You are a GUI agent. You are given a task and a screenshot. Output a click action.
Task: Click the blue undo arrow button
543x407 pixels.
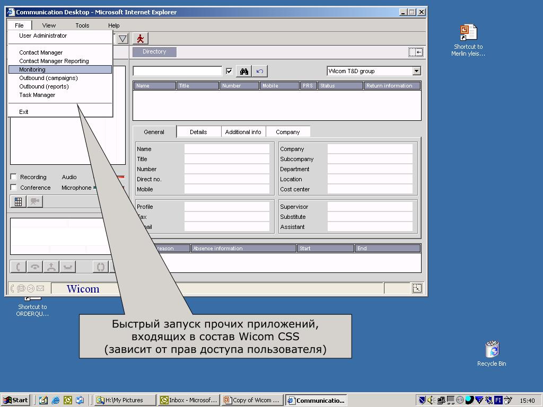[x=260, y=72]
